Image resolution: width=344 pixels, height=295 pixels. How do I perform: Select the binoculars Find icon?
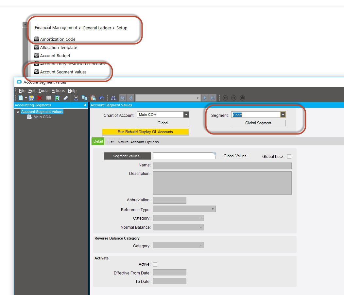click(x=113, y=98)
